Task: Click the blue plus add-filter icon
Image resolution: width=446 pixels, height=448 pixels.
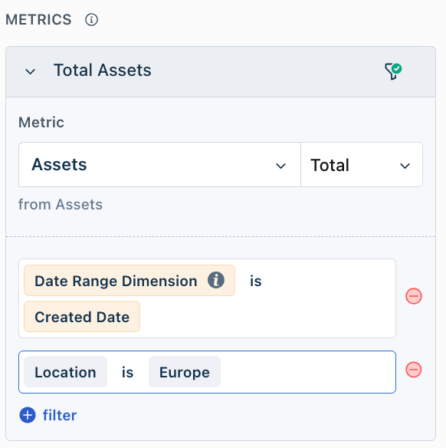Action: point(28,415)
